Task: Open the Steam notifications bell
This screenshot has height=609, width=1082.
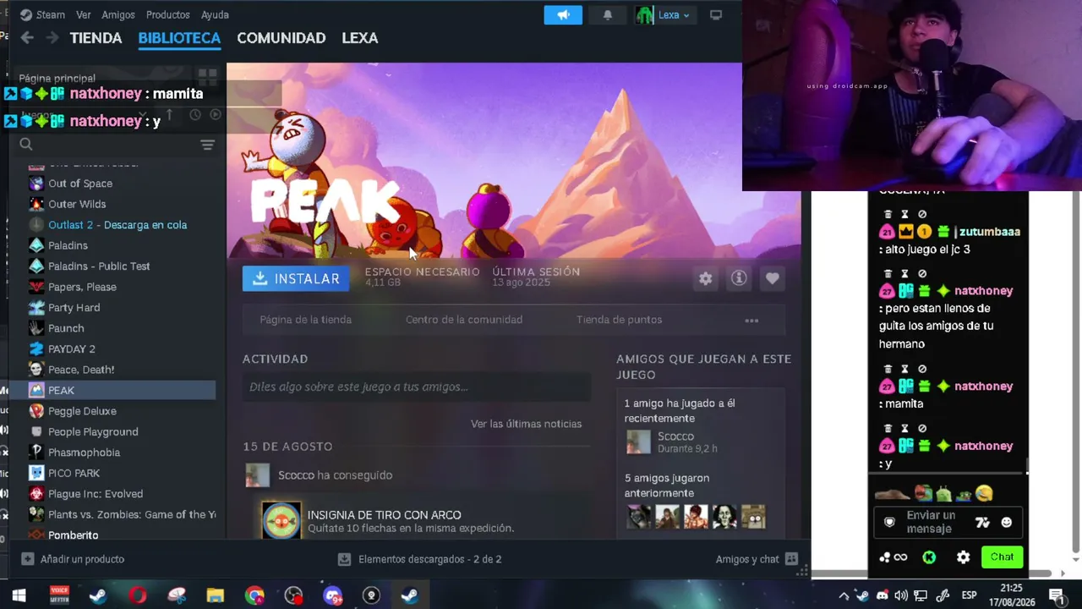Action: [607, 15]
